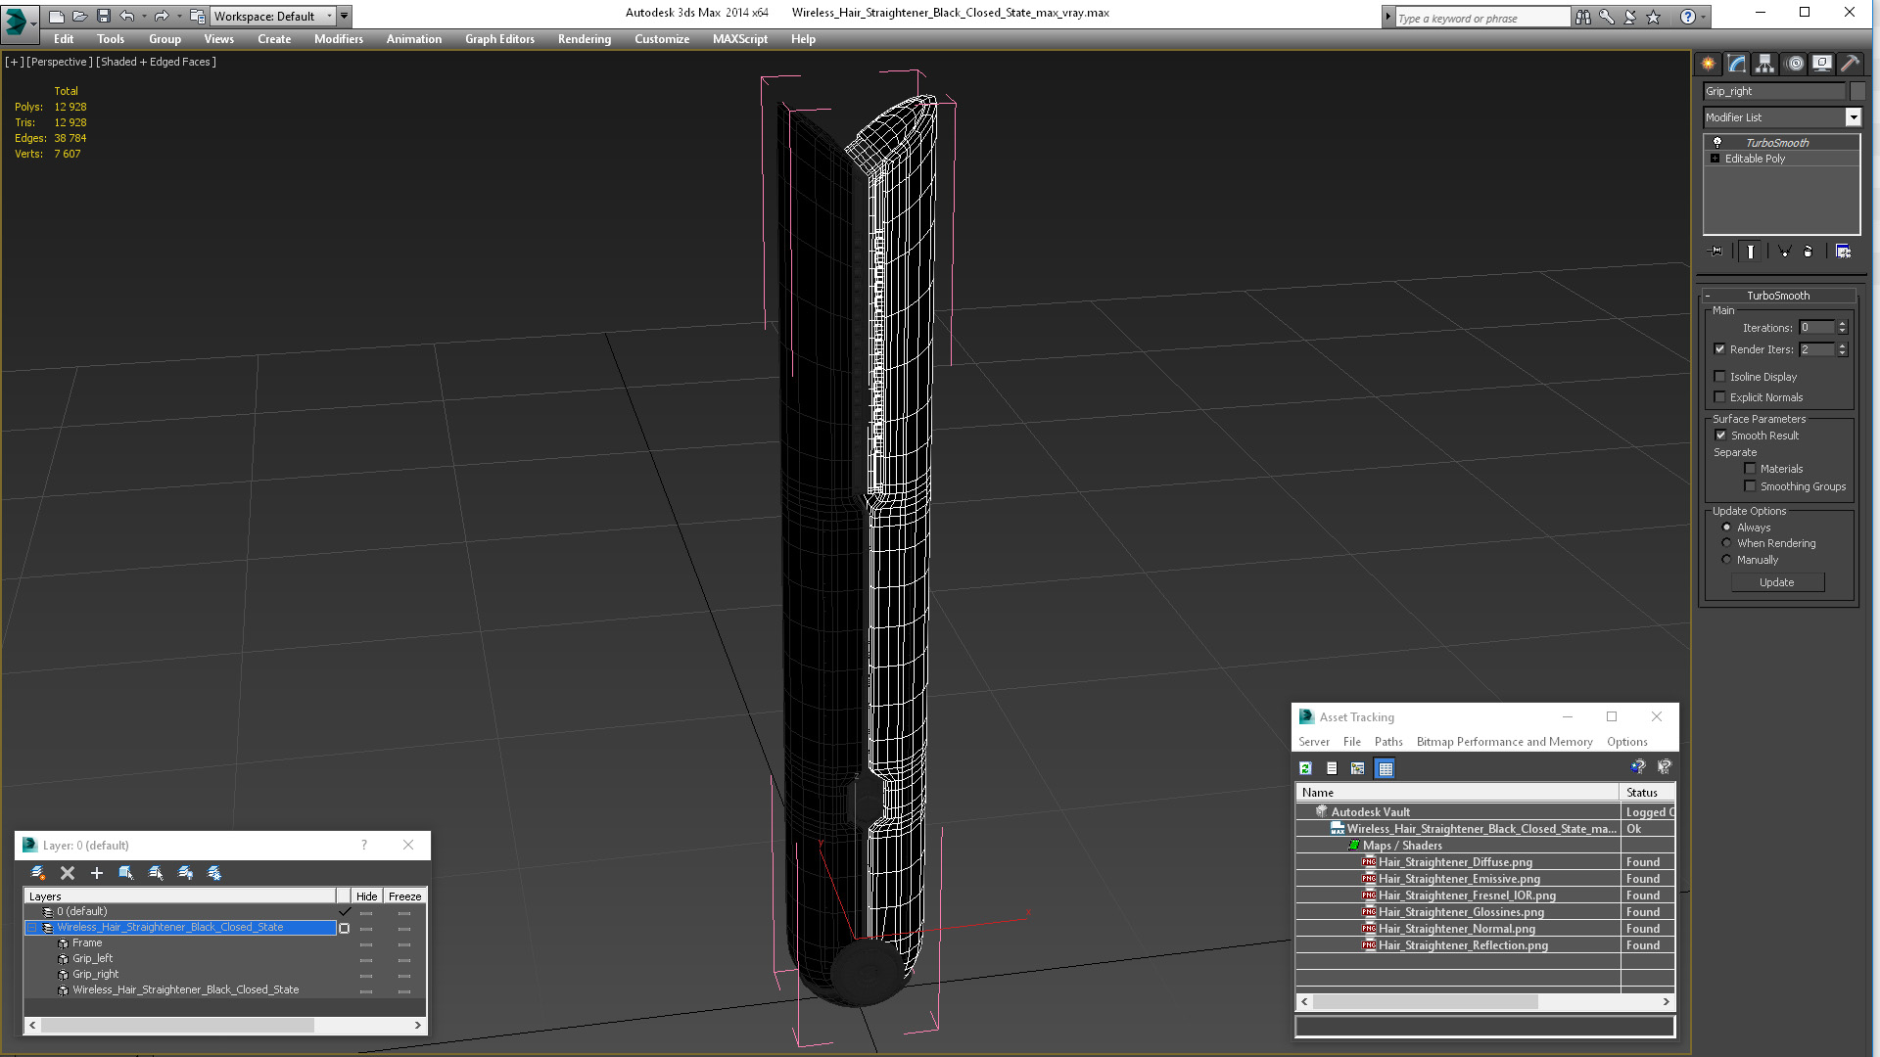Click the TurboSmooth Update button
Screen dimensions: 1880x1057
point(1776,582)
